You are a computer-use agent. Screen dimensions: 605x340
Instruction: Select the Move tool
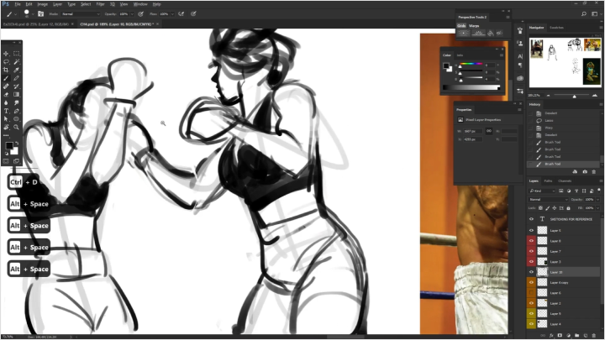tap(7, 53)
